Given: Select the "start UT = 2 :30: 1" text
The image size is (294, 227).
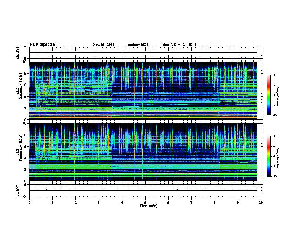Looking at the screenshot, I should (179, 45).
